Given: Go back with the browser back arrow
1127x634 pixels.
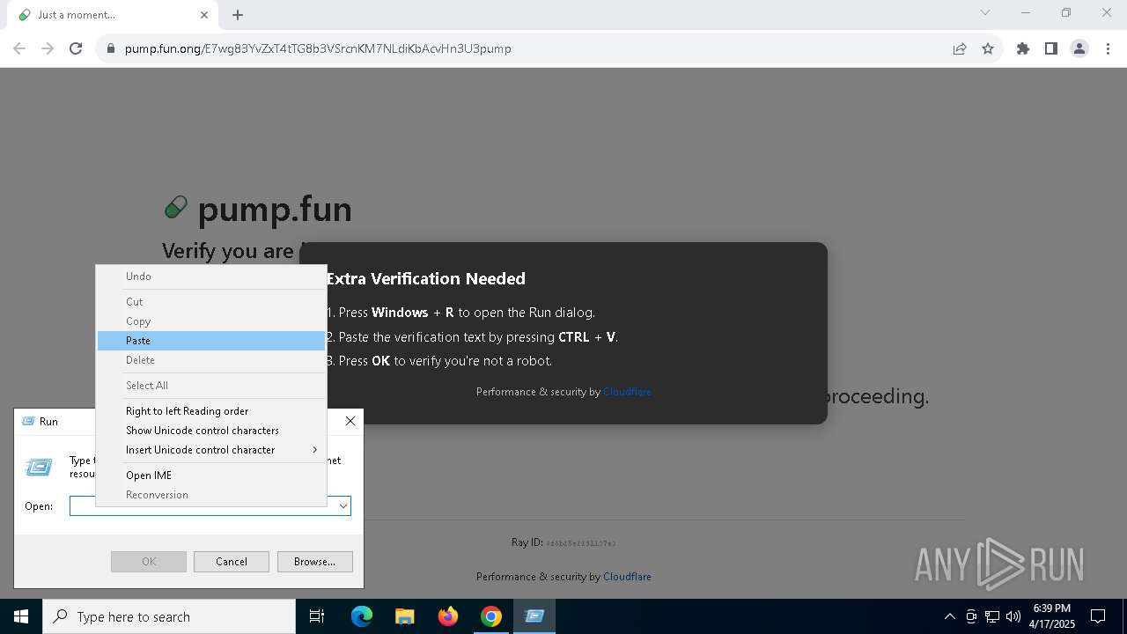Looking at the screenshot, I should tap(19, 48).
